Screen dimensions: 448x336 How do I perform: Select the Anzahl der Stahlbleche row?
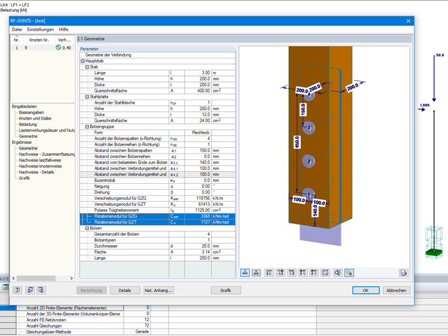tap(157, 103)
